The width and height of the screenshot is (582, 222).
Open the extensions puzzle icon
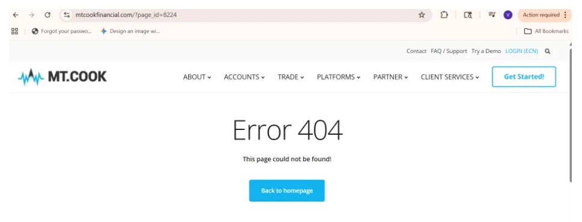pos(444,15)
